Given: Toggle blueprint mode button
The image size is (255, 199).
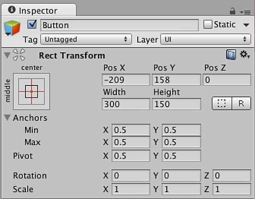Looking at the screenshot, I should (x=222, y=103).
